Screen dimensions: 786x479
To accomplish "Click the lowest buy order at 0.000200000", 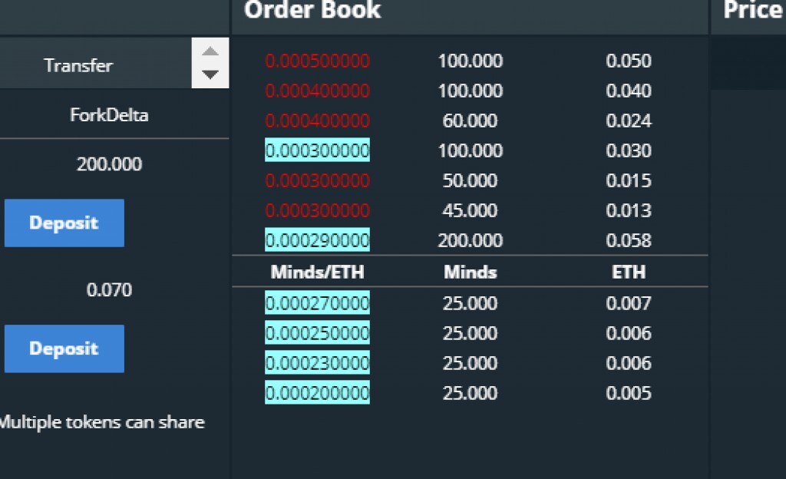I will [x=317, y=393].
